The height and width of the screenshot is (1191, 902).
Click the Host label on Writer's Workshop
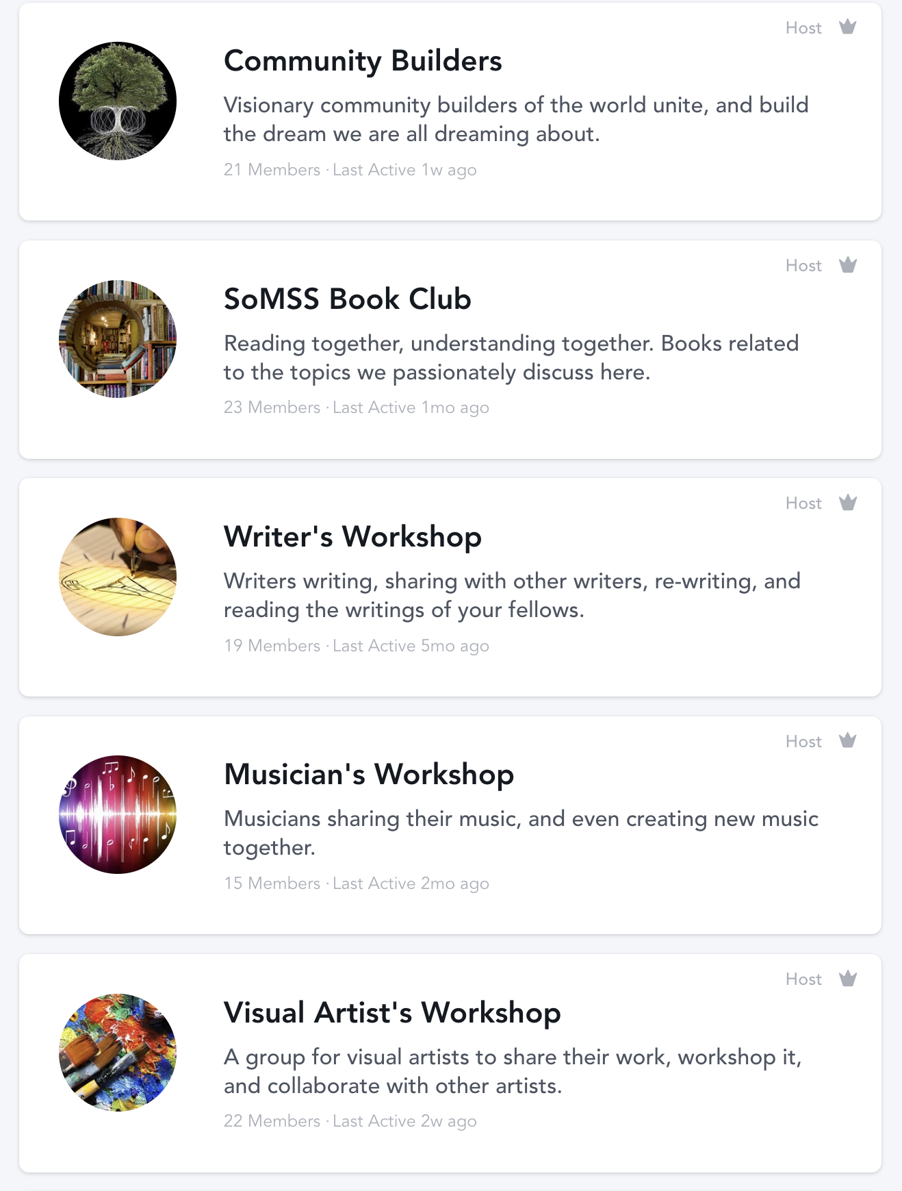tap(803, 503)
